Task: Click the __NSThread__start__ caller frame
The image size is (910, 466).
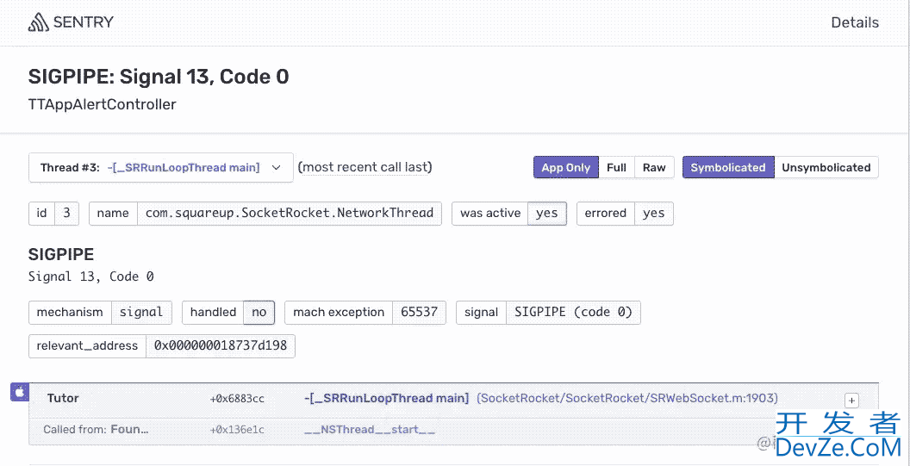Action: coord(371,430)
